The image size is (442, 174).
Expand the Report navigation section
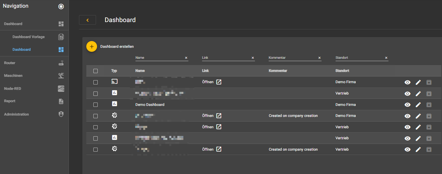(x=10, y=101)
